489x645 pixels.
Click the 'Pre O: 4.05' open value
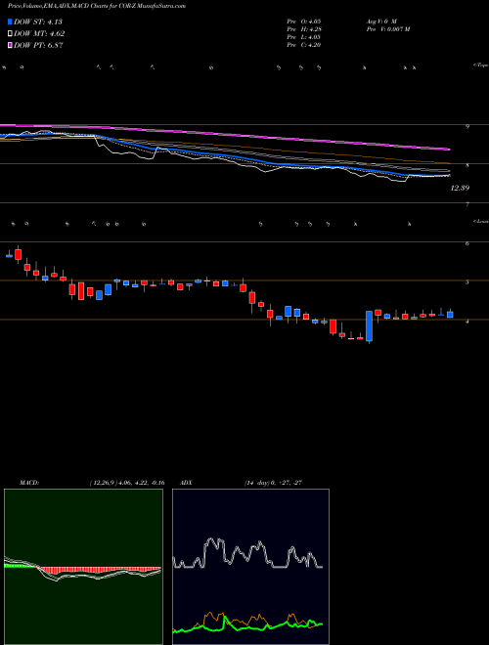pyautogui.click(x=304, y=21)
